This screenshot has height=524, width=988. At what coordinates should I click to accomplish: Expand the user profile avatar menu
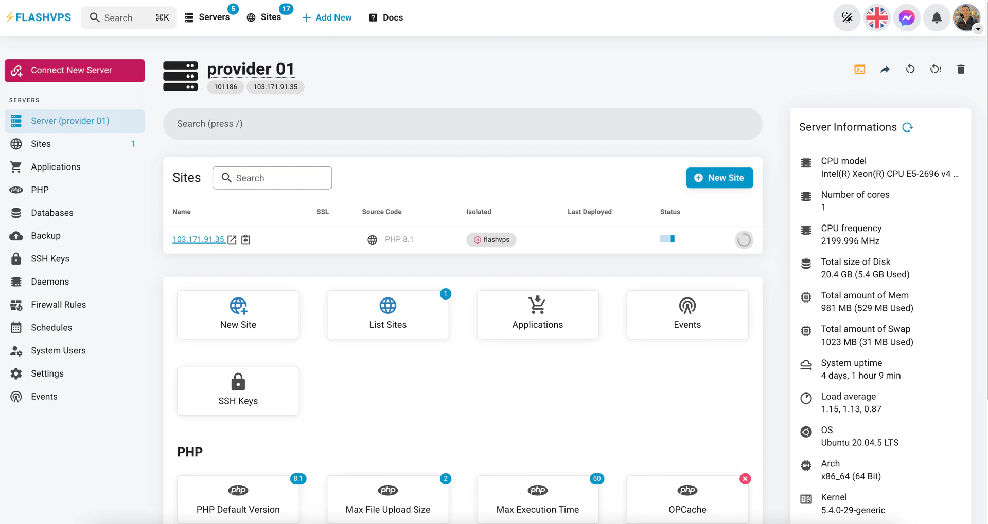point(966,18)
